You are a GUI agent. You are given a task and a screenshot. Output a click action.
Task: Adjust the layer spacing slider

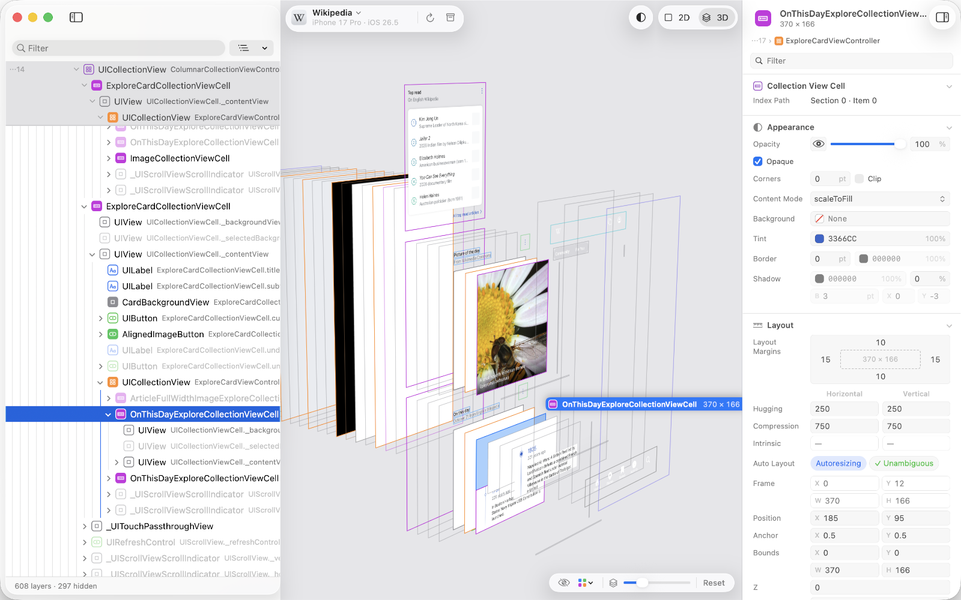656,583
